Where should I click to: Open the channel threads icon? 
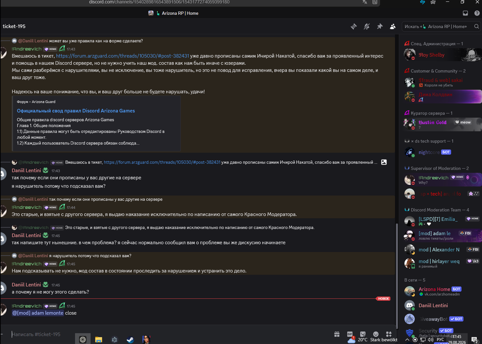[354, 27]
